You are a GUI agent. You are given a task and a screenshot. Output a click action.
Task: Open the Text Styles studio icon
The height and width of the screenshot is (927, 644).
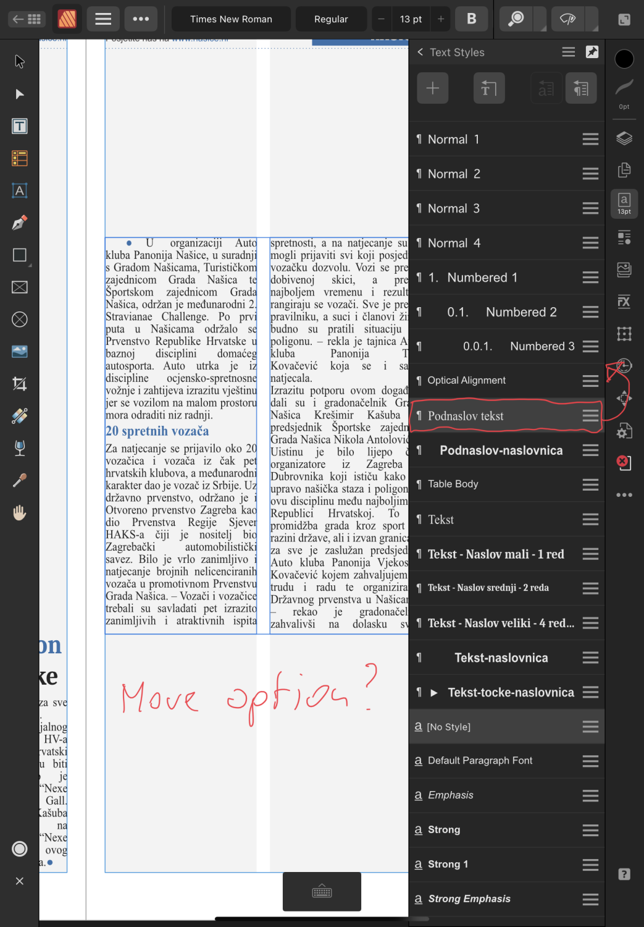click(624, 237)
